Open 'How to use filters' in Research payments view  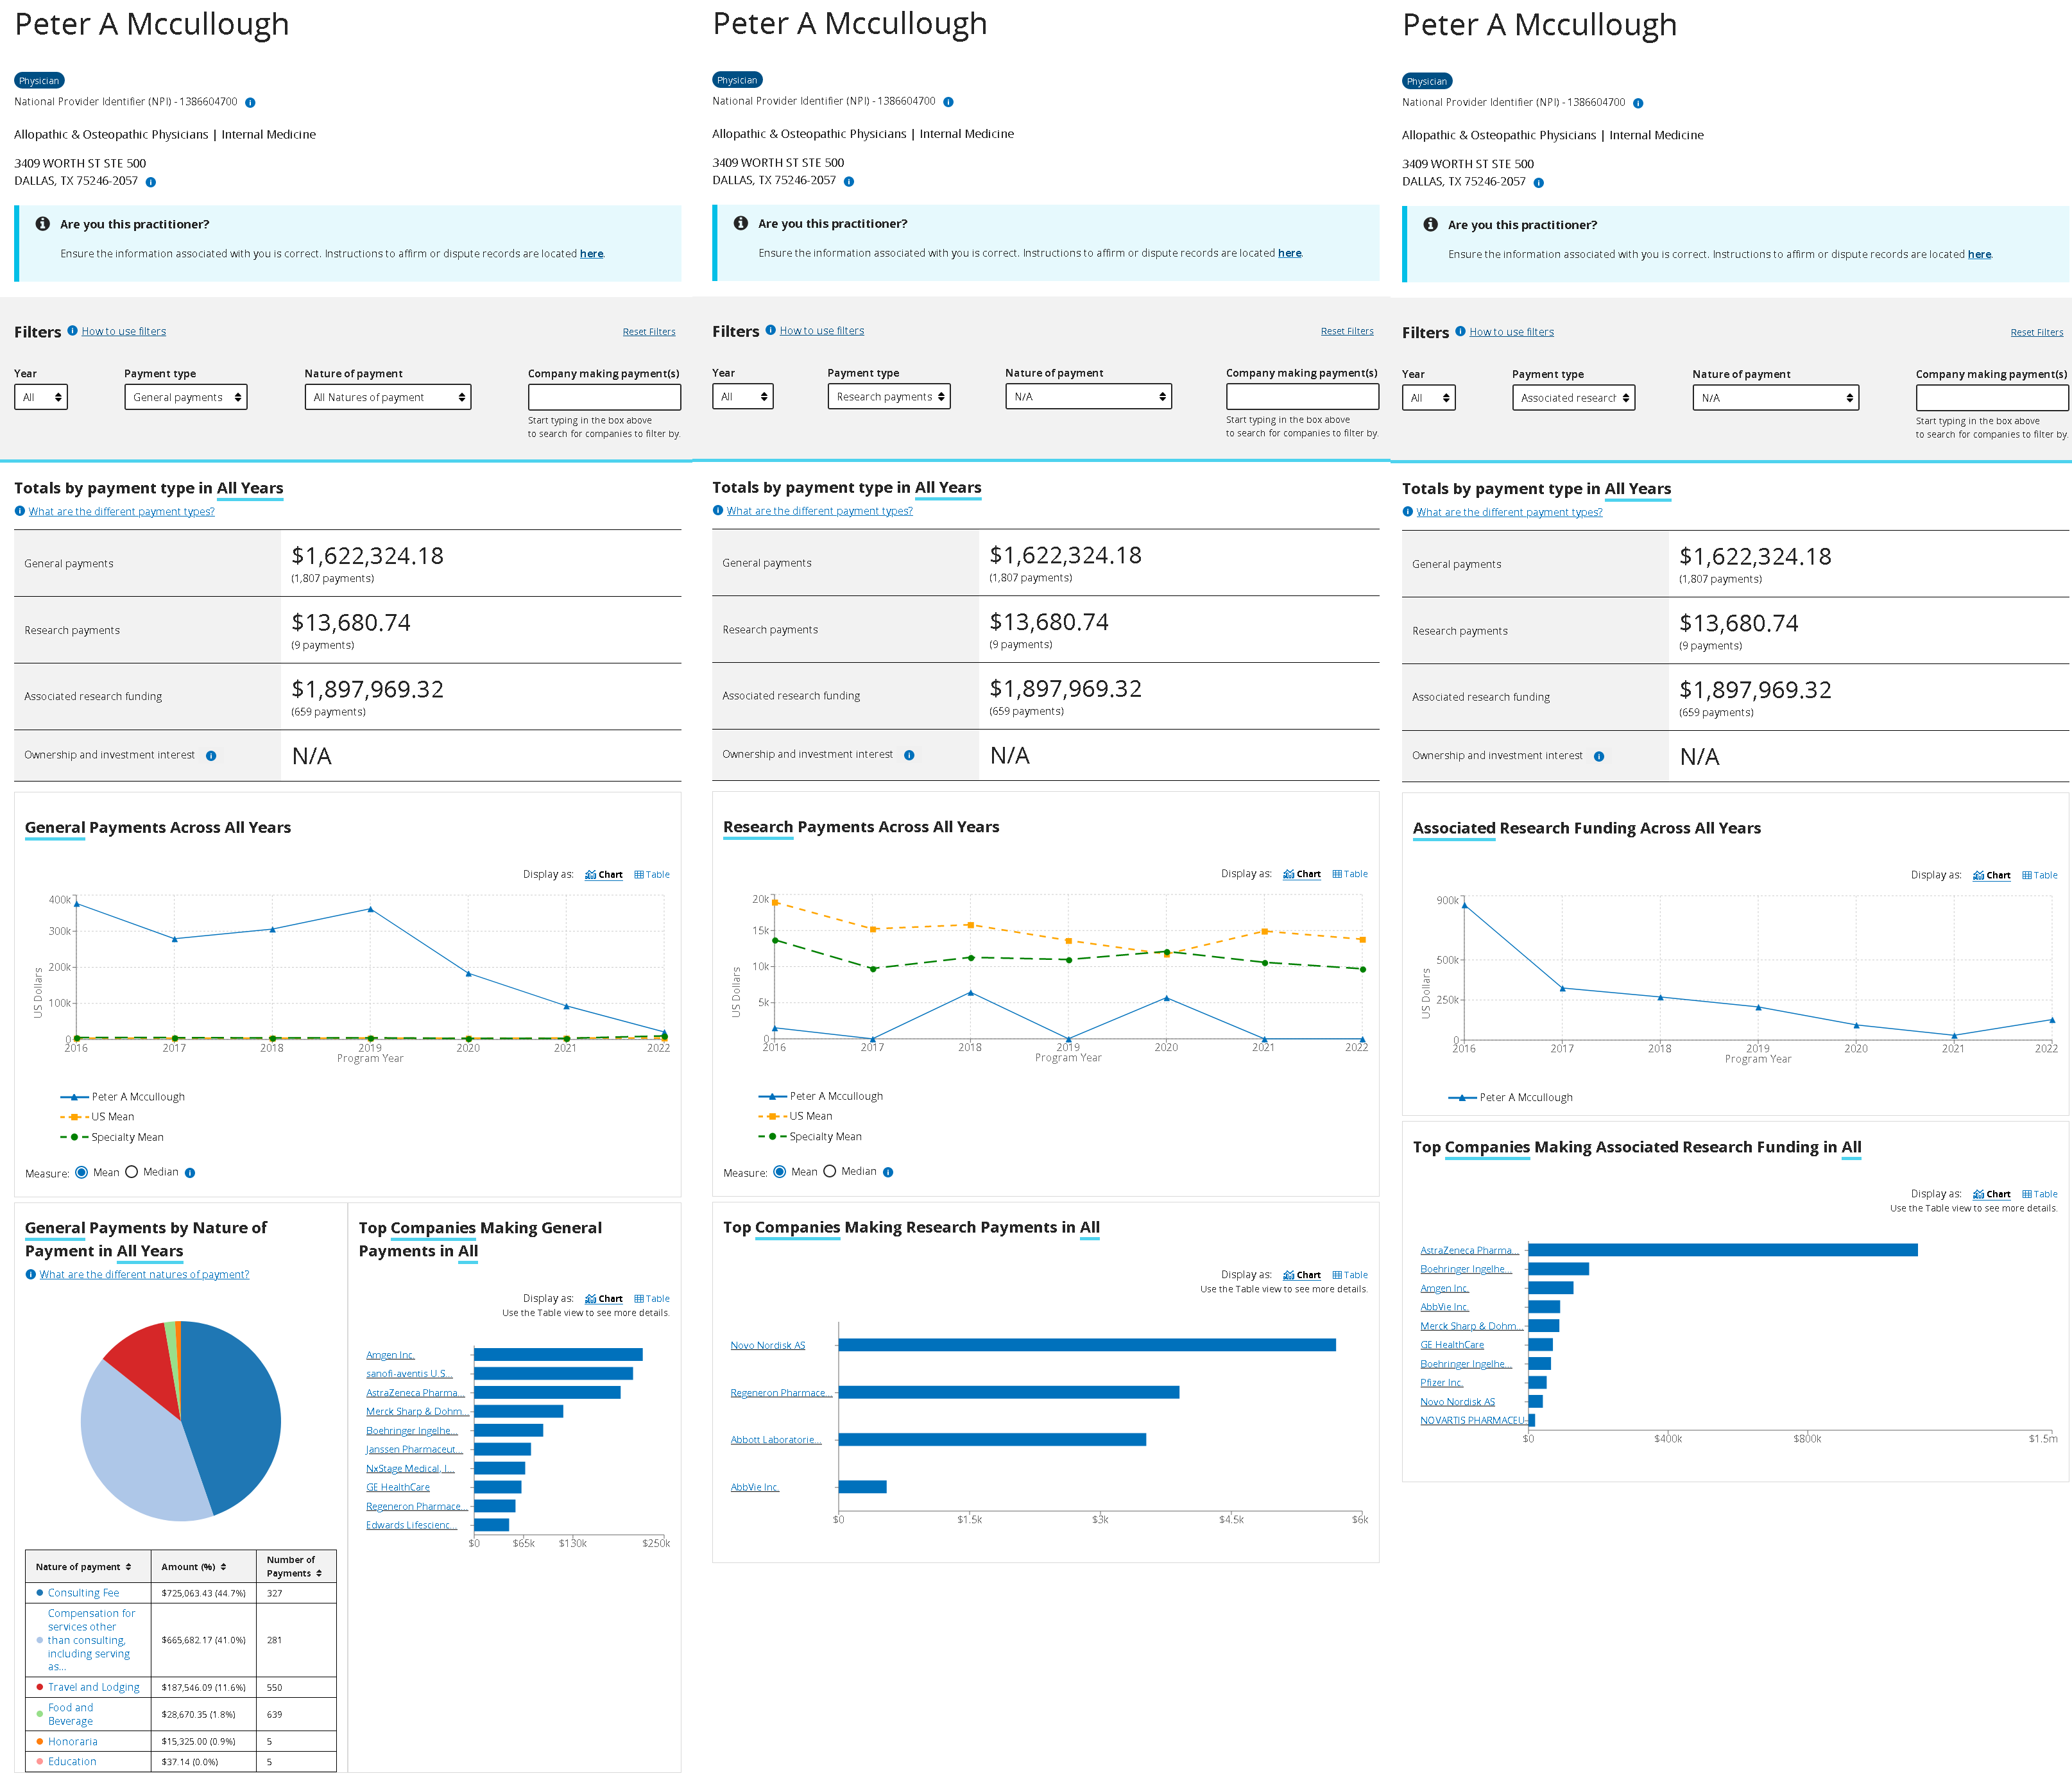point(822,330)
